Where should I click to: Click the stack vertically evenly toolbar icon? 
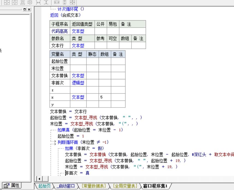click(23, 2)
